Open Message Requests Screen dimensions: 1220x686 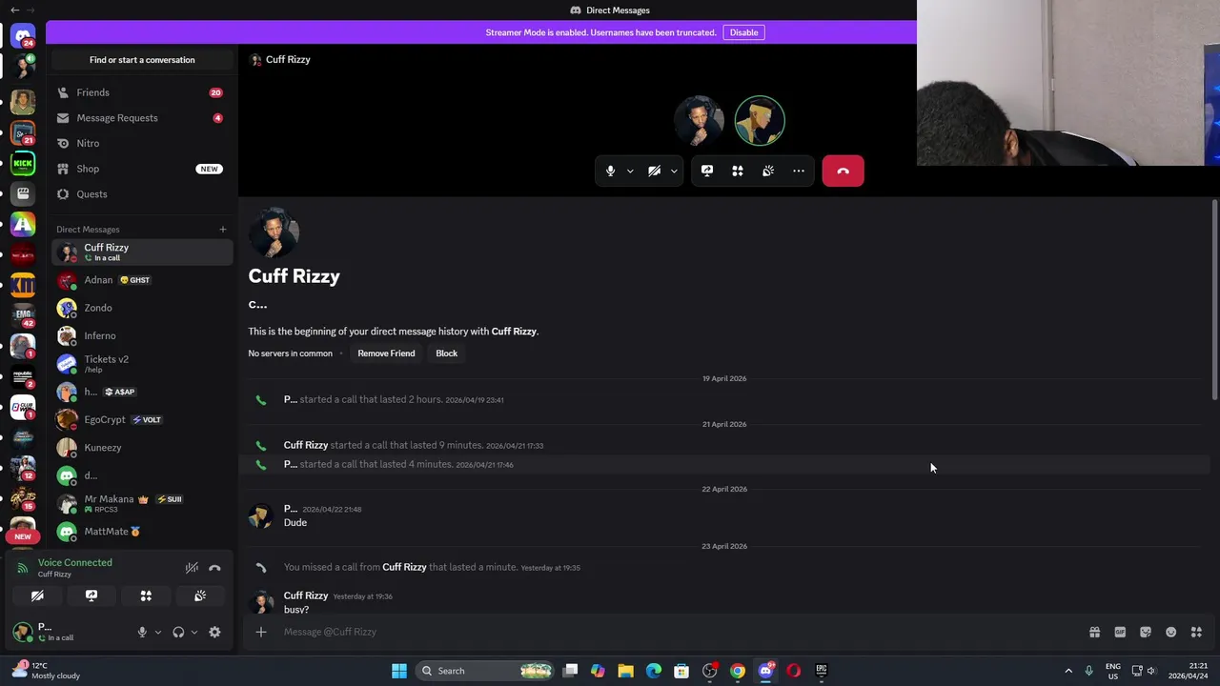tap(142, 118)
